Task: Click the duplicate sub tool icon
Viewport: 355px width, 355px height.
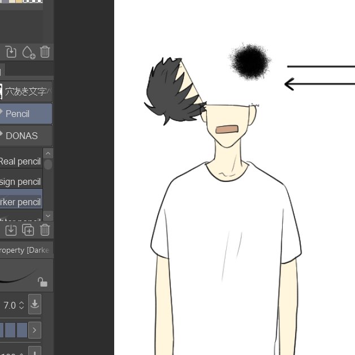Action: 28,230
